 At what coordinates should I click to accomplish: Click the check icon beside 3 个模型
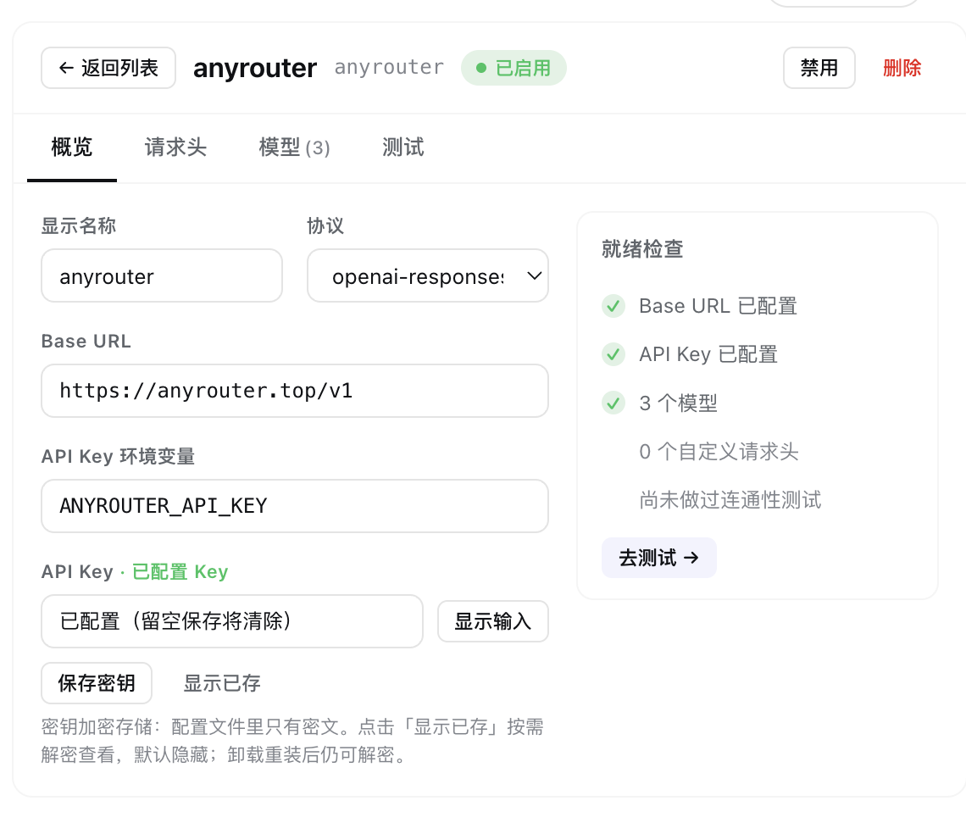coord(613,403)
